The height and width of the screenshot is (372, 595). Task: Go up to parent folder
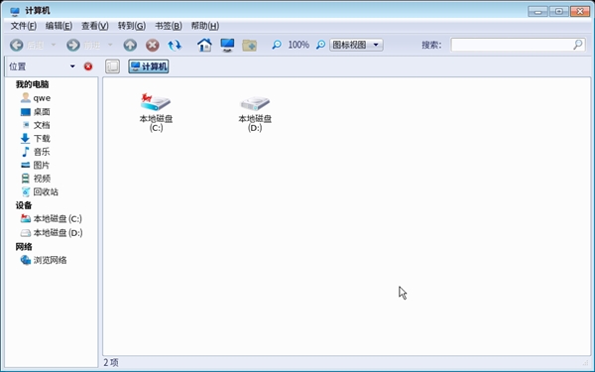(x=130, y=46)
